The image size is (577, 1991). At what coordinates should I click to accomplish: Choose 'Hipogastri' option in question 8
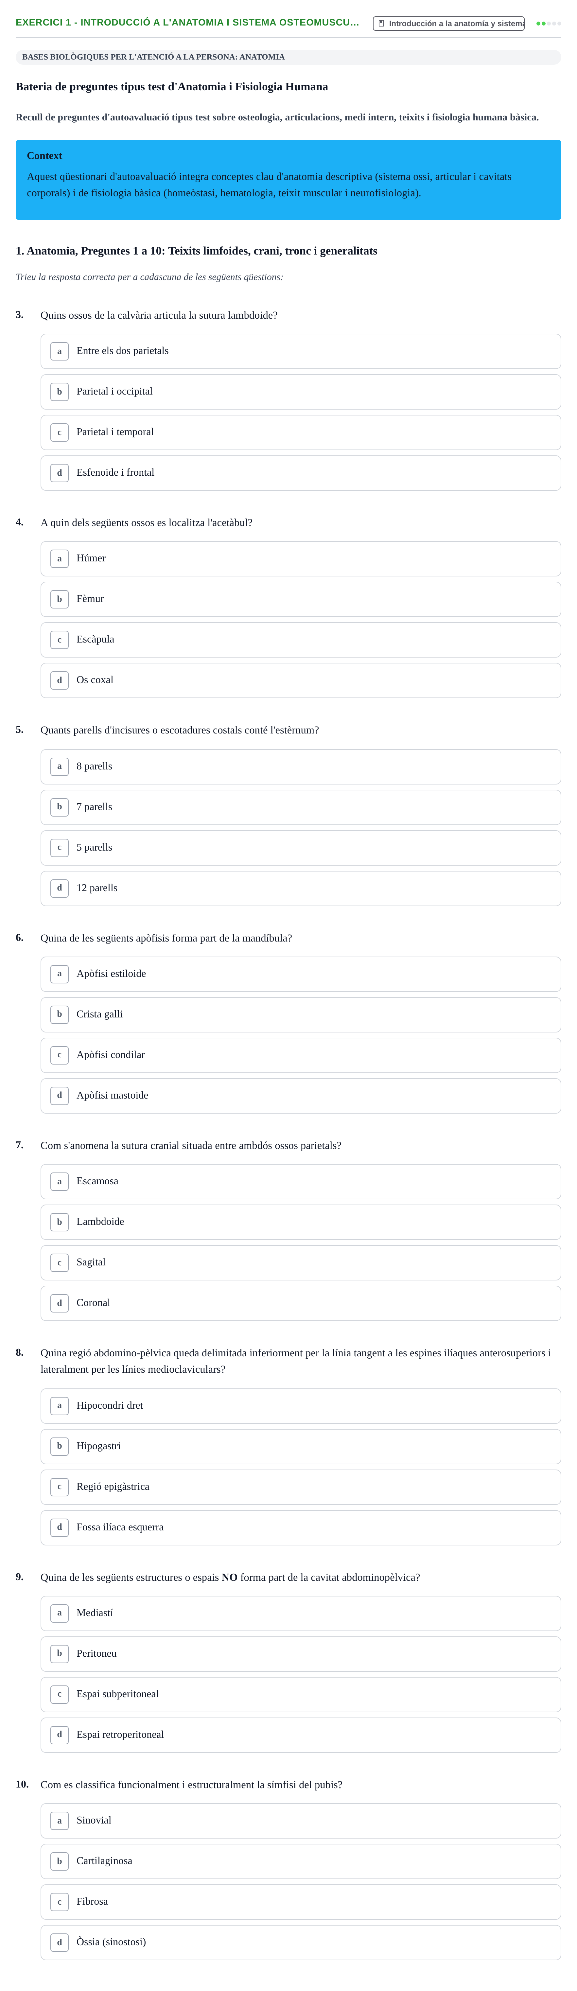coord(301,1446)
